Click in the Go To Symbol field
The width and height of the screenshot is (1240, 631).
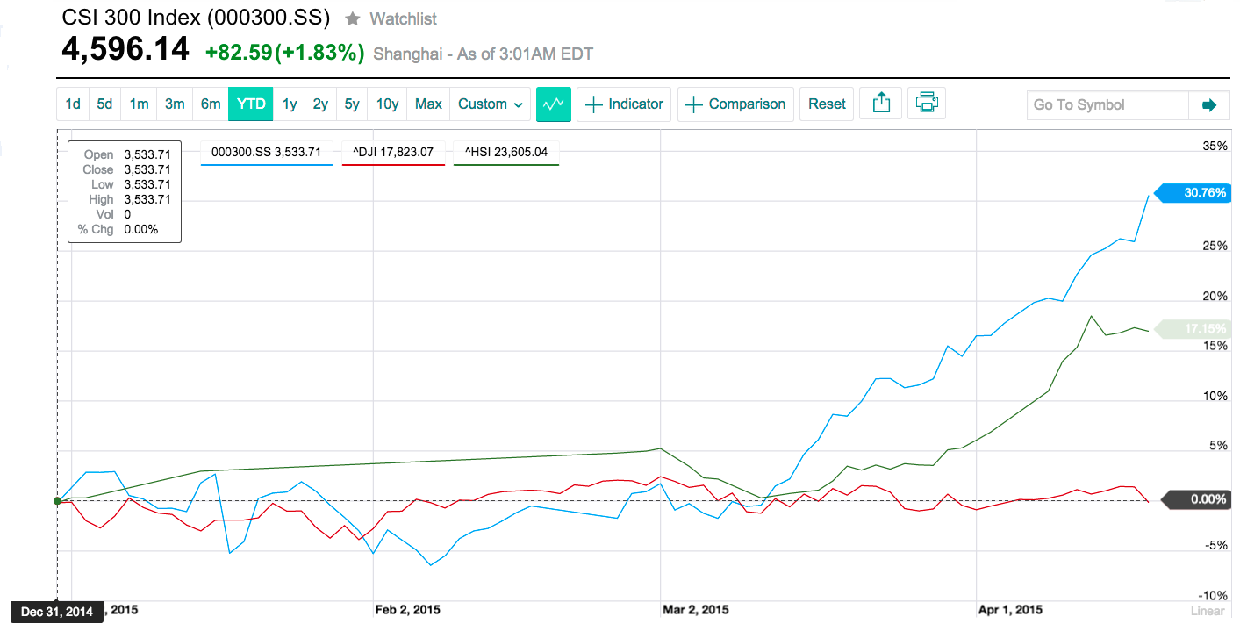1107,104
